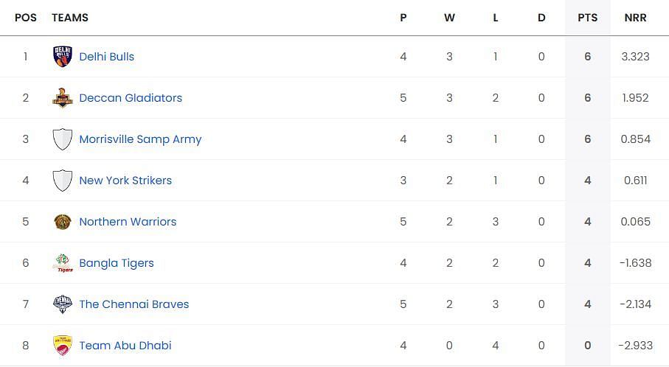The image size is (669, 367).
Task: Click the New York Strikers shield icon
Action: pos(63,181)
